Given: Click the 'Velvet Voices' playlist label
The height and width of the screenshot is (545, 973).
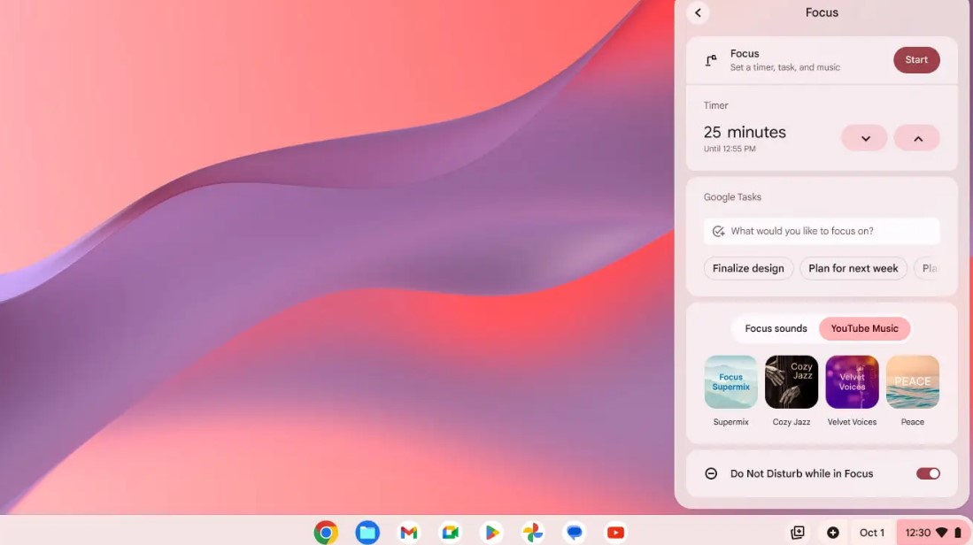Looking at the screenshot, I should tap(852, 422).
